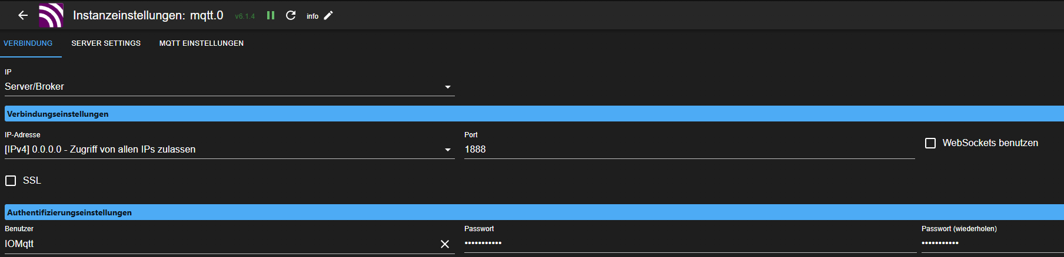Click the Verbindungseinstellungen section header
Viewport: 1064px width, 257px height.
click(x=58, y=114)
